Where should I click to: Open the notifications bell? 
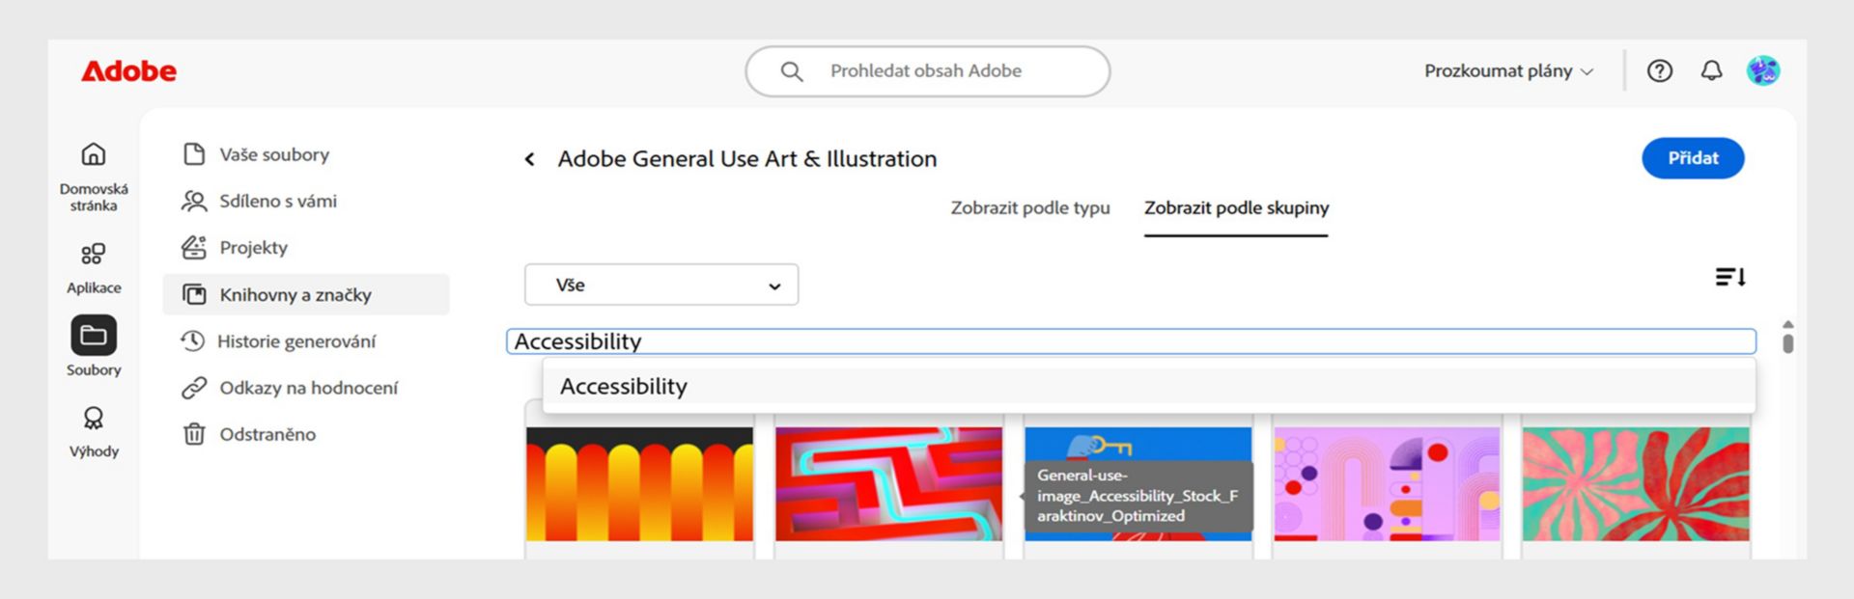point(1711,70)
